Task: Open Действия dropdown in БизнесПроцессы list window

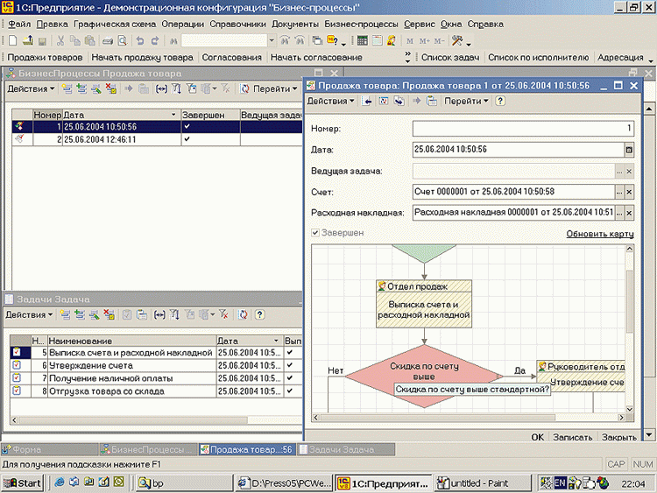Action: 31,88
